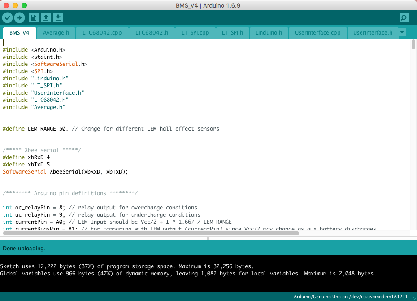The image size is (417, 301).
Task: Click the "#include <SoftwareSerial.h>" line
Action: click(45, 64)
